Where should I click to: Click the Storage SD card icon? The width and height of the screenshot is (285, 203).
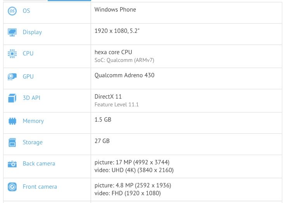(x=12, y=142)
